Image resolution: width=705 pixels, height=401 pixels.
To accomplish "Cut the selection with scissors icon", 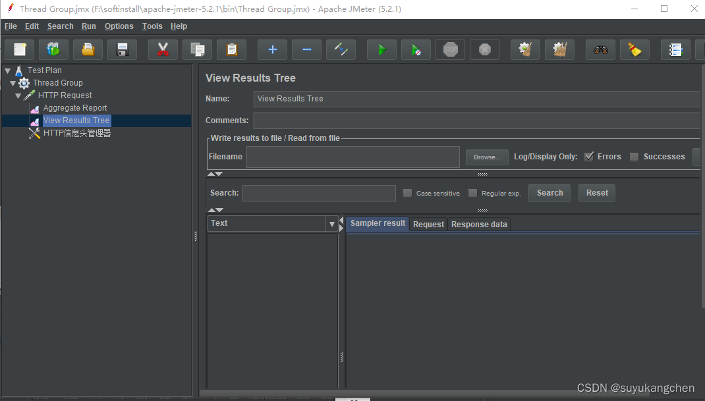I will [x=163, y=49].
